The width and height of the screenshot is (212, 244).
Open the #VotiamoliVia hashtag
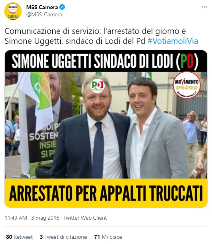pos(173,41)
